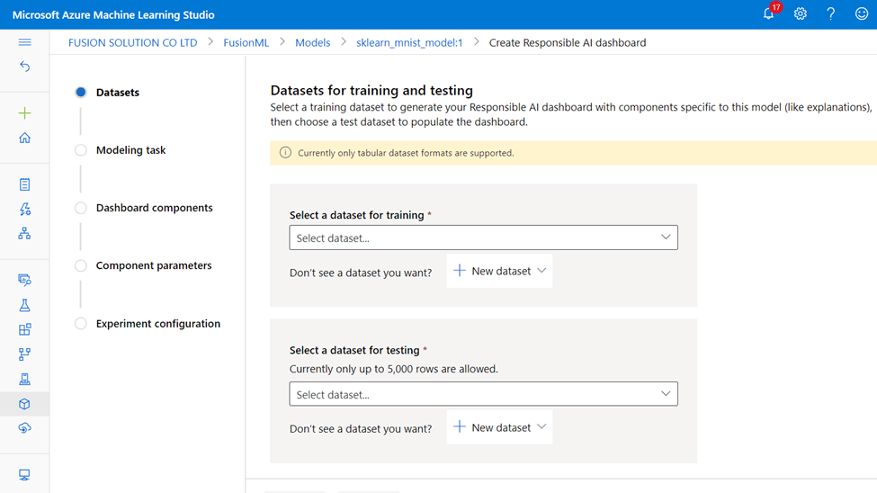Open settings gear in header
Viewport: 877px width, 493px height.
(801, 14)
